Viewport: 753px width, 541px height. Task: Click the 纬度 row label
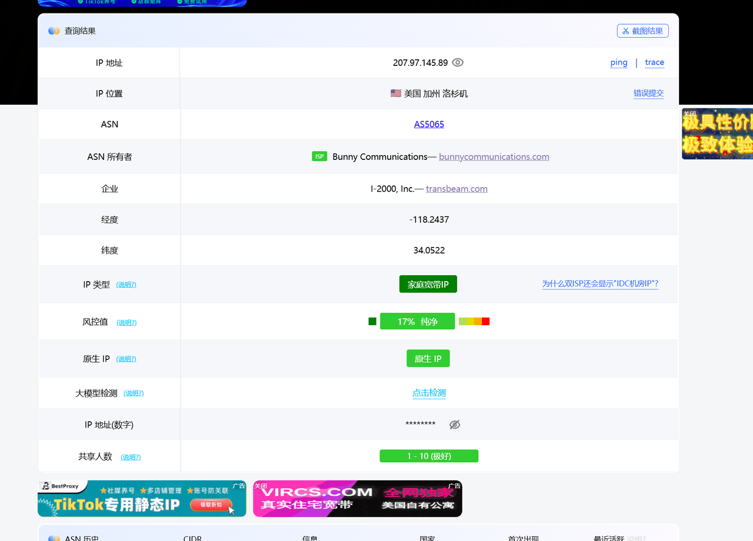pos(109,250)
